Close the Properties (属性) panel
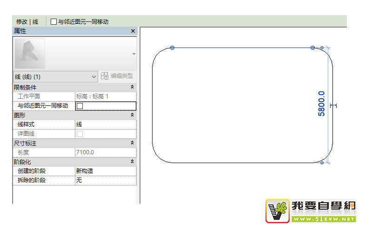This screenshot has width=372, height=233. [133, 31]
